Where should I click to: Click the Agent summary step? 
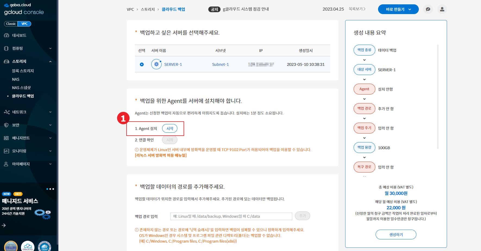pos(364,89)
